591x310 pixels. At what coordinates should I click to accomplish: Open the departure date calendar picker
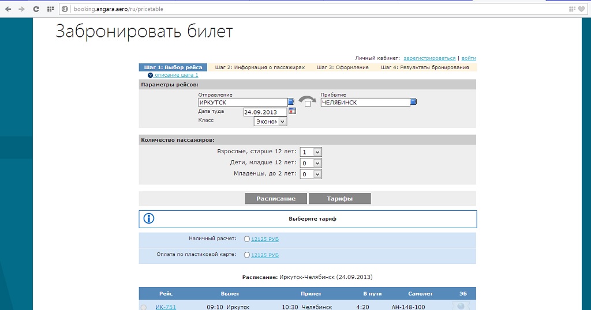click(x=291, y=112)
